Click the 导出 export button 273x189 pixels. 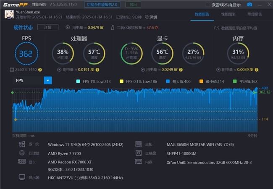click(133, 5)
